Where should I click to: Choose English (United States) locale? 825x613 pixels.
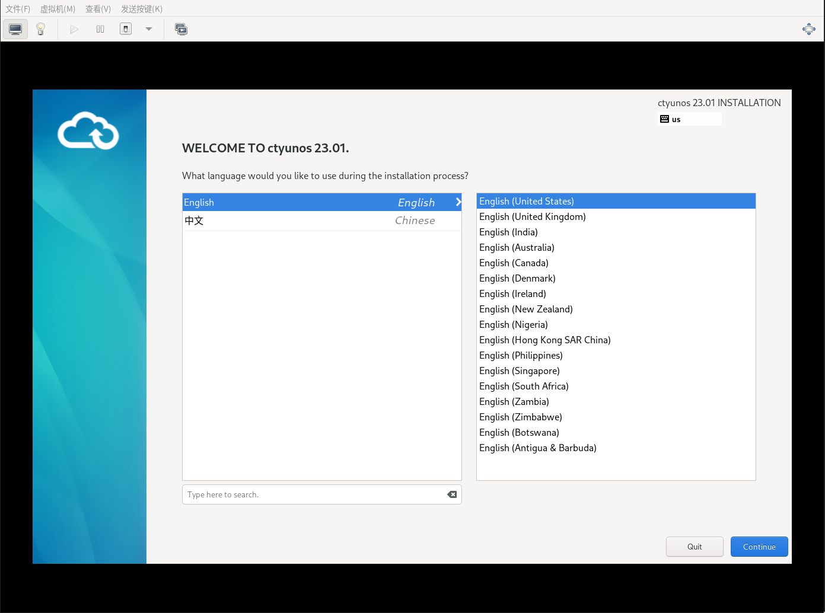click(x=616, y=202)
